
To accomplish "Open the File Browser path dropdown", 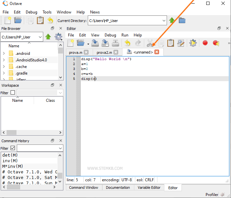I will (40, 37).
